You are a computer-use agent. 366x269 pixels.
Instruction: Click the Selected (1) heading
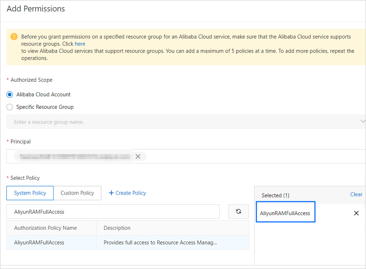(275, 195)
